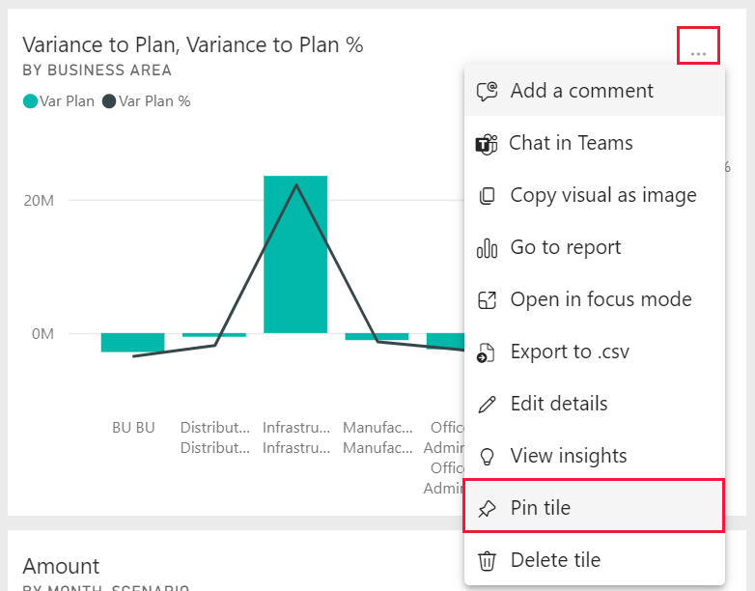Click the lightbulb icon beside View insights
This screenshot has height=591, width=755.
pos(487,456)
